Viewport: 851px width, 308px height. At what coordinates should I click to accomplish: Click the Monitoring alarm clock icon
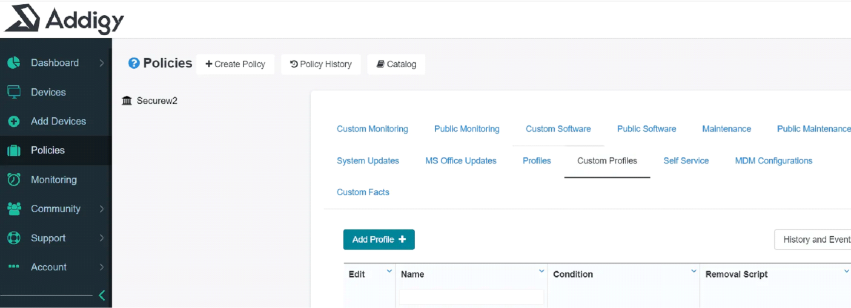(14, 180)
